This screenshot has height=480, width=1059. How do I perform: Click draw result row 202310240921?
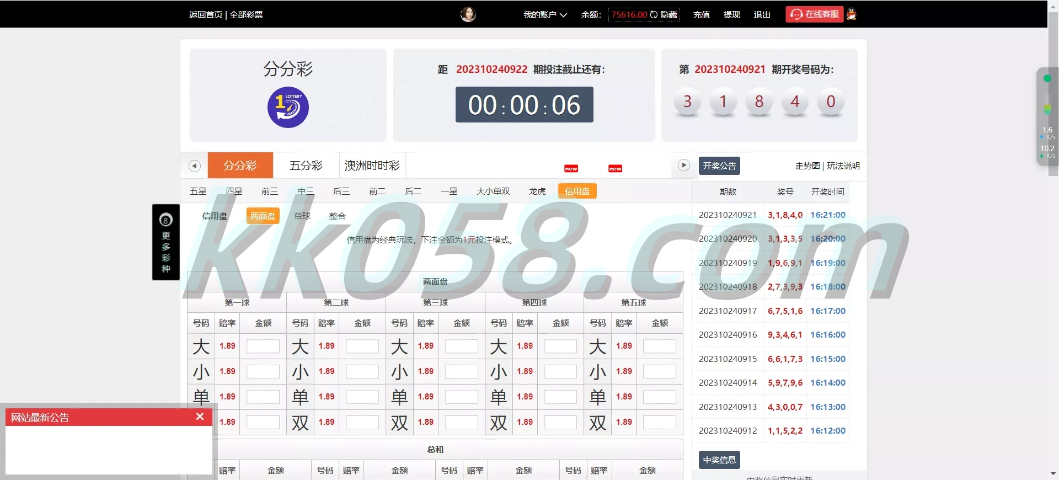[771, 215]
